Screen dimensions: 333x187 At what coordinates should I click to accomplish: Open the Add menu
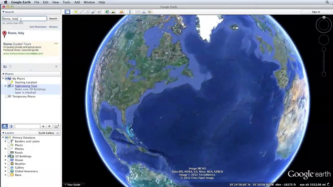(77, 2)
